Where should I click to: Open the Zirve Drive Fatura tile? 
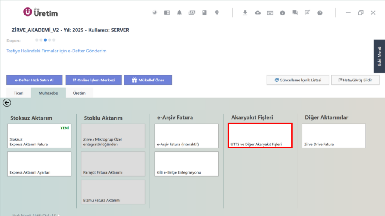[x=334, y=136]
